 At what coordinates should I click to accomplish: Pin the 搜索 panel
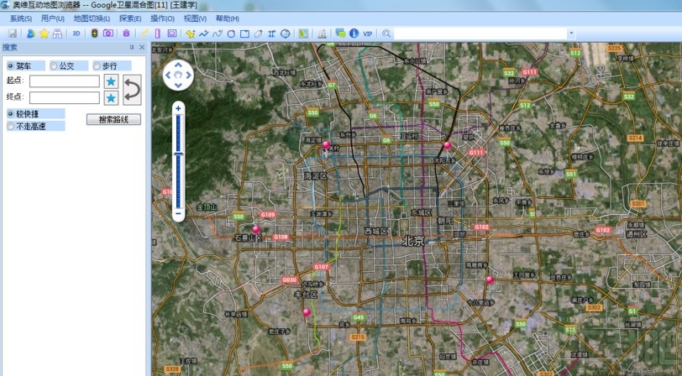132,47
